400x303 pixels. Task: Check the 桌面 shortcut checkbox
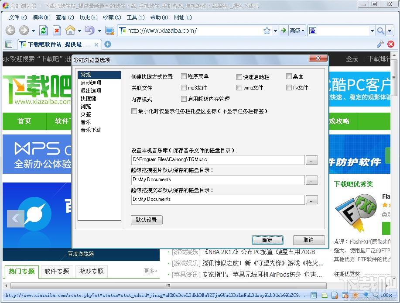pos(289,76)
